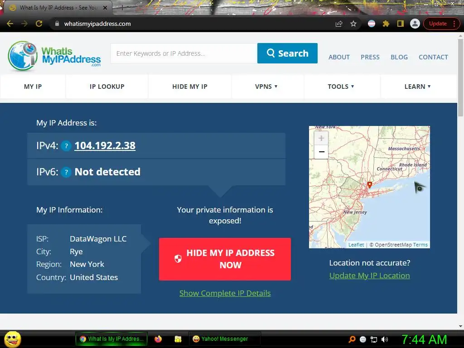
Task: Click the share page icon in address bar
Action: tap(339, 24)
